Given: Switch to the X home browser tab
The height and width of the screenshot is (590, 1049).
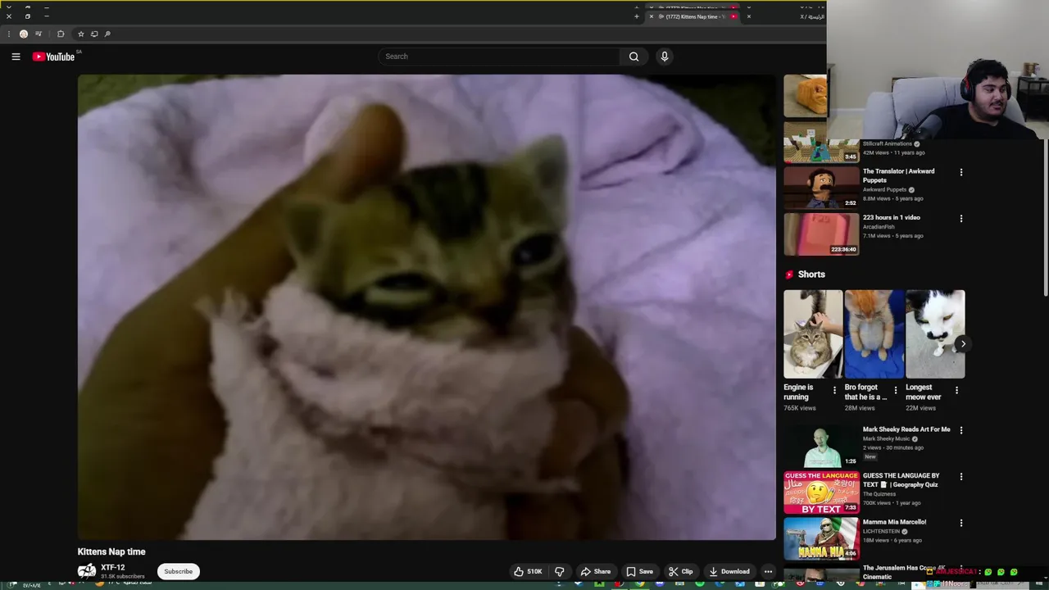Looking at the screenshot, I should pyautogui.click(x=812, y=16).
